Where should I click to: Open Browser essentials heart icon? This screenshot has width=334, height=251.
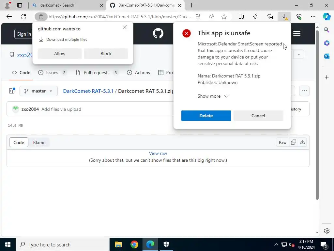[299, 17]
